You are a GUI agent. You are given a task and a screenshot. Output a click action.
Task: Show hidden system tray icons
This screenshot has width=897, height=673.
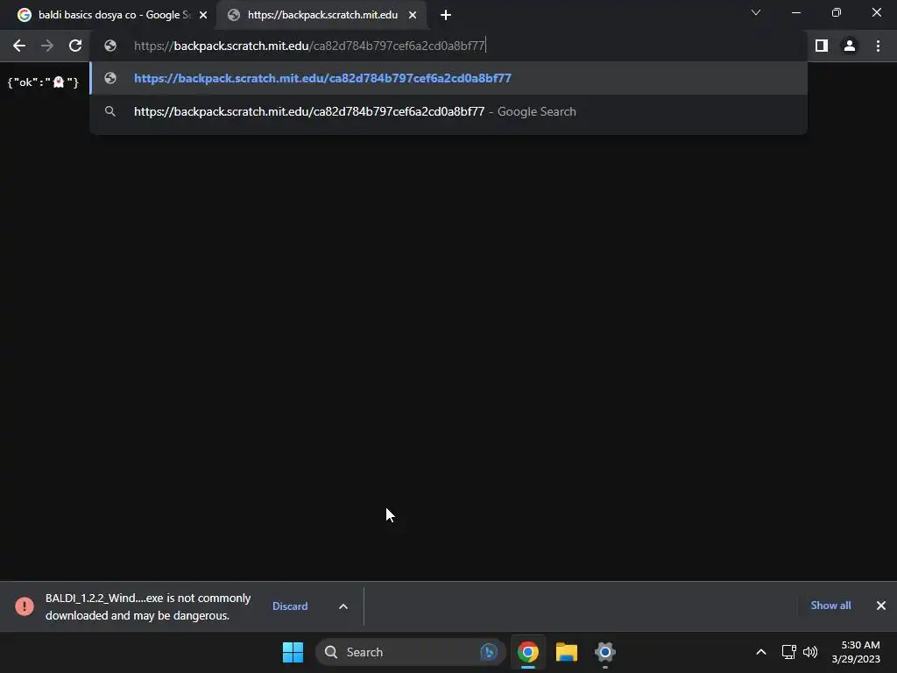[x=761, y=652]
